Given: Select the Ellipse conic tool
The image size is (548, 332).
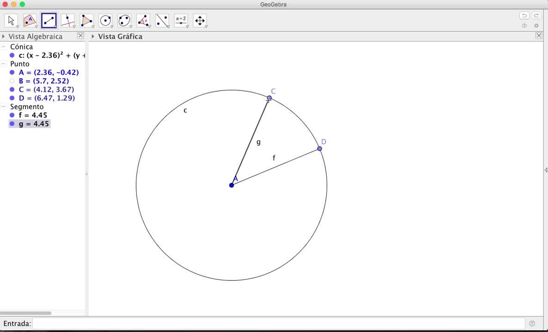Looking at the screenshot, I should 124,21.
